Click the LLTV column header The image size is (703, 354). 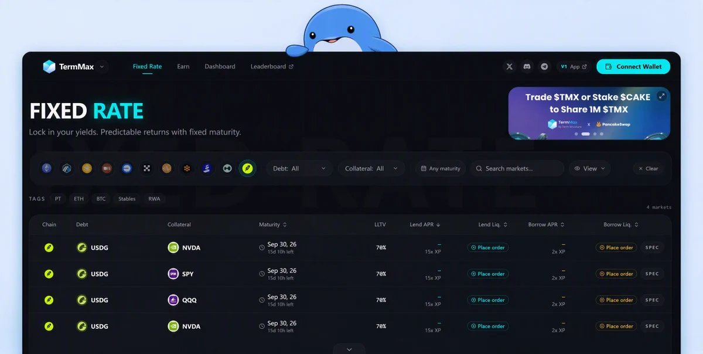[380, 224]
